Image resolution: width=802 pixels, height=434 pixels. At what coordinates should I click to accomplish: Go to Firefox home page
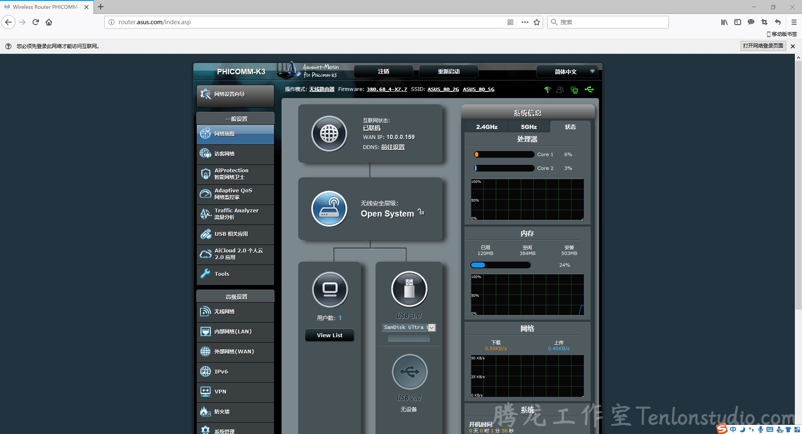pos(49,22)
